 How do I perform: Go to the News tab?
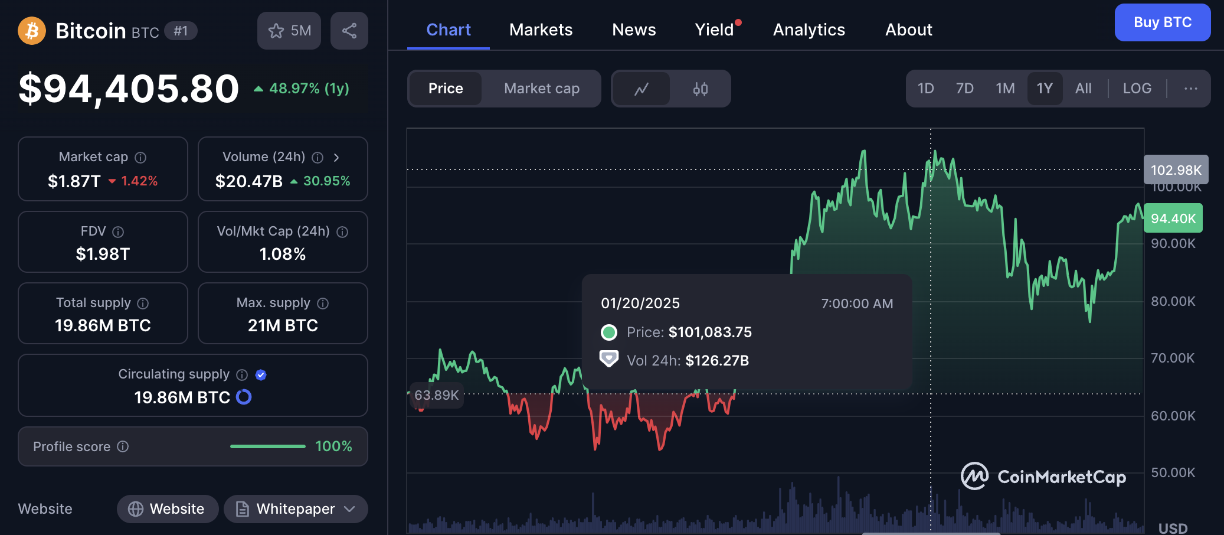tap(634, 30)
